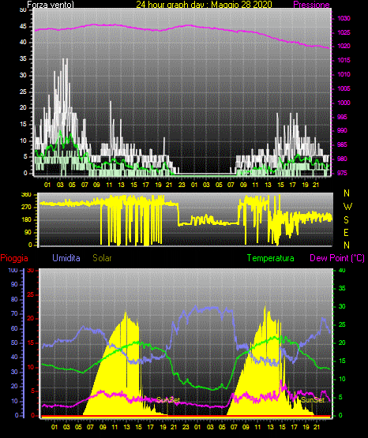Click the 985 pressure axis value
Viewport: 368px width, 438px height.
point(342,144)
